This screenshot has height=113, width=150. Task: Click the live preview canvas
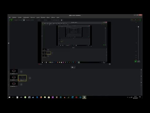(74, 42)
